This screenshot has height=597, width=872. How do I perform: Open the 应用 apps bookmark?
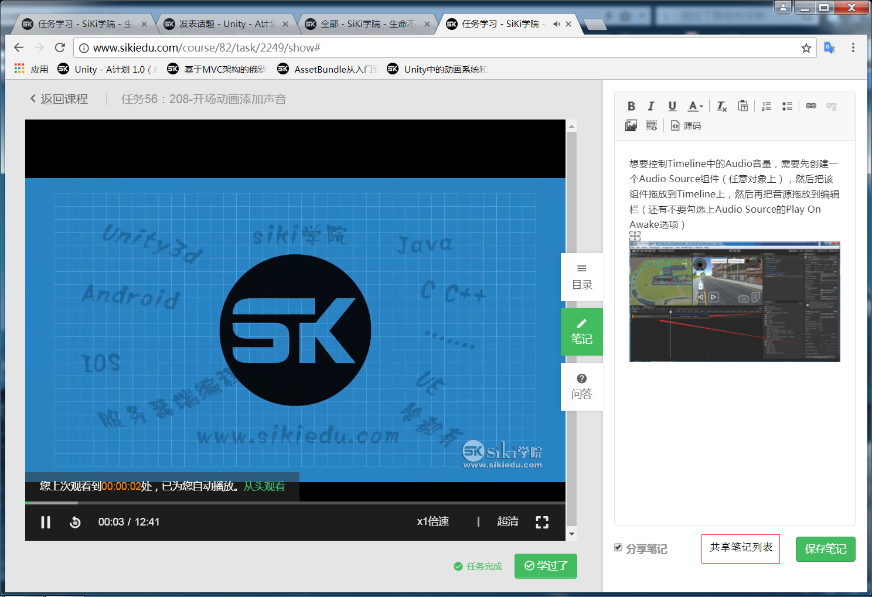click(32, 69)
